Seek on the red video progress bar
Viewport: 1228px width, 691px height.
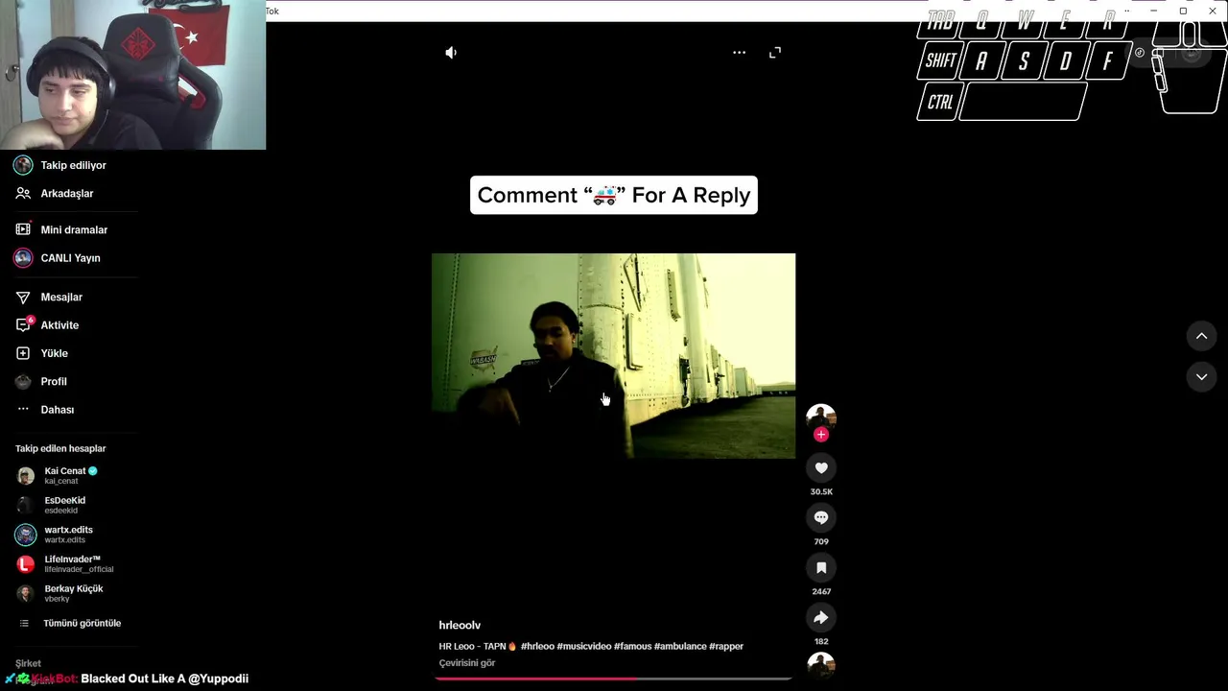614,679
